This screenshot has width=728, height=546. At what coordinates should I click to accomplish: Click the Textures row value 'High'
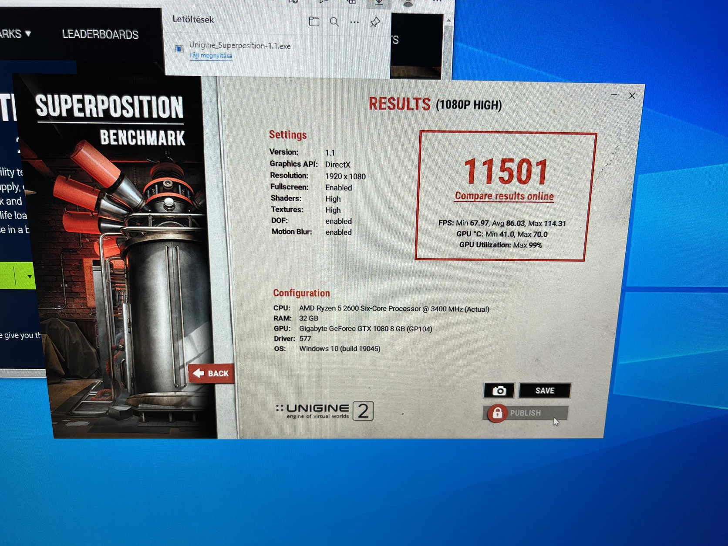click(x=333, y=210)
